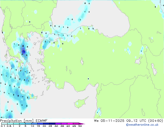Click the 35–40 mm legend color box
The width and height of the screenshot is (164, 127).
[64, 124]
